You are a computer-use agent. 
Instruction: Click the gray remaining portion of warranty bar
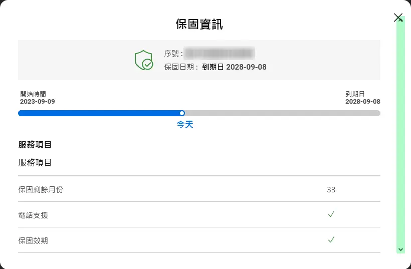(281, 113)
